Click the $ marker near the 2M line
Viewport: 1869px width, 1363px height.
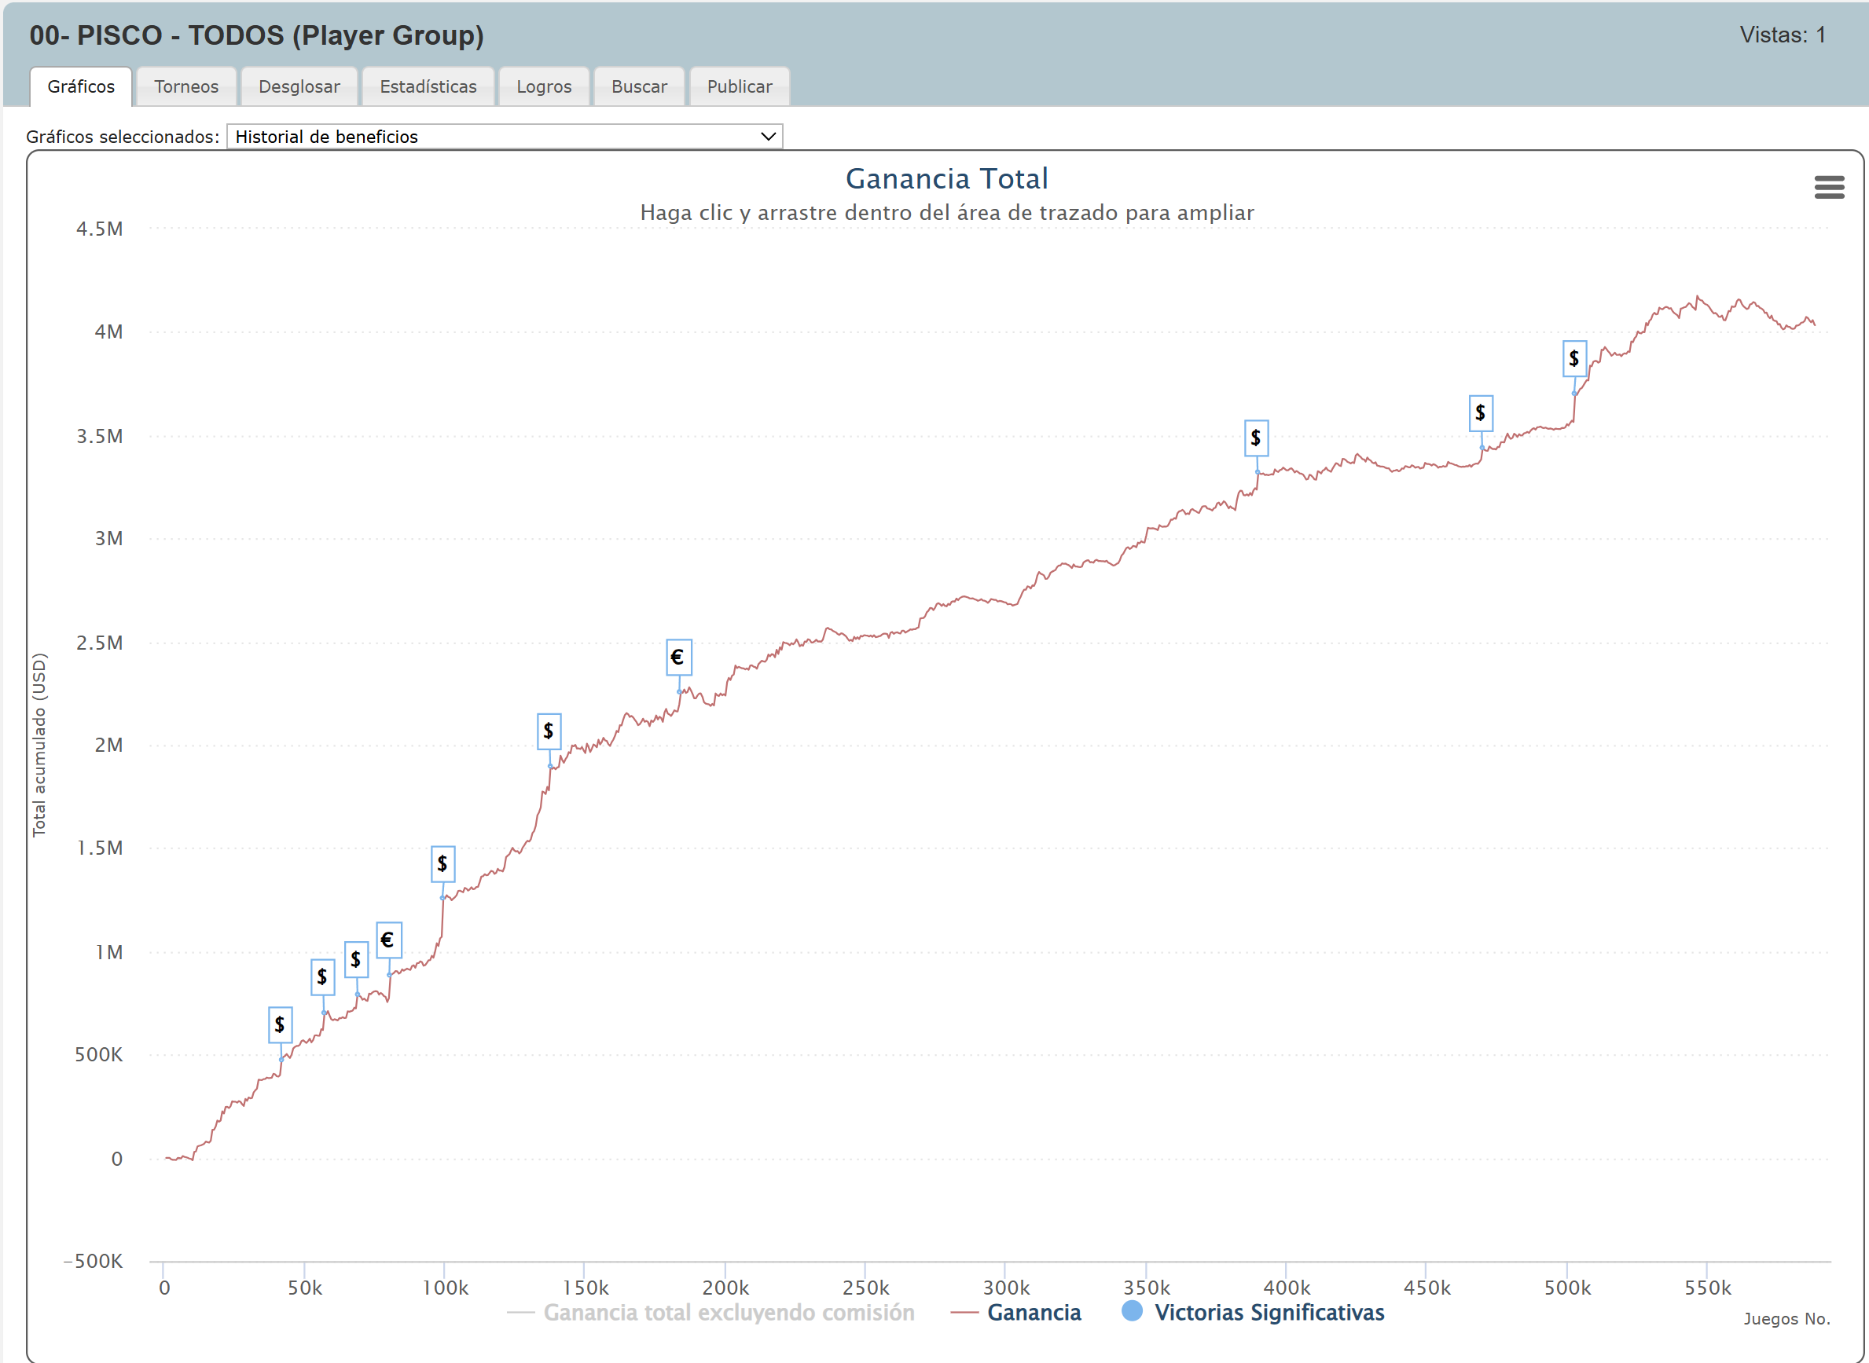click(x=549, y=731)
